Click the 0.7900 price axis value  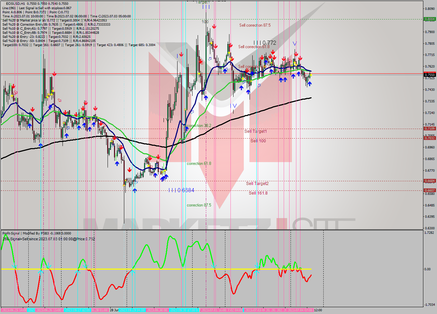tap(429, 32)
